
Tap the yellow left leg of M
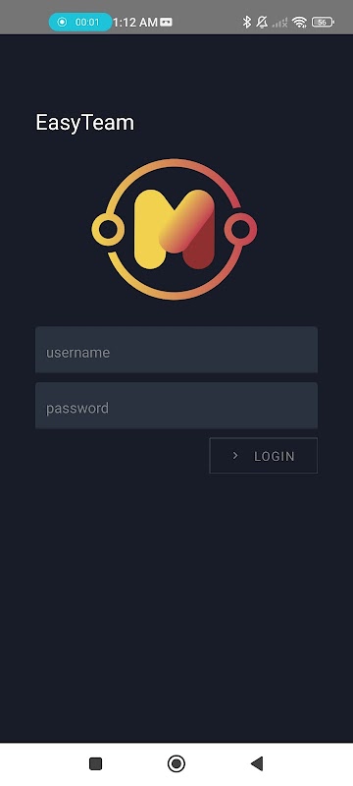pyautogui.click(x=149, y=230)
